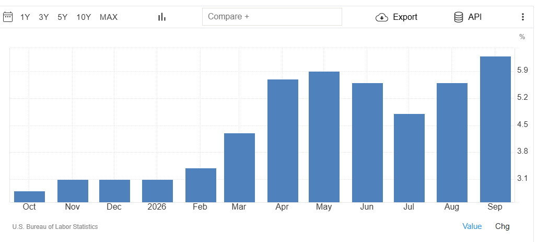Viewport: 537px width, 242px height.
Task: Click the 5.9 y-axis label
Action: (522, 70)
